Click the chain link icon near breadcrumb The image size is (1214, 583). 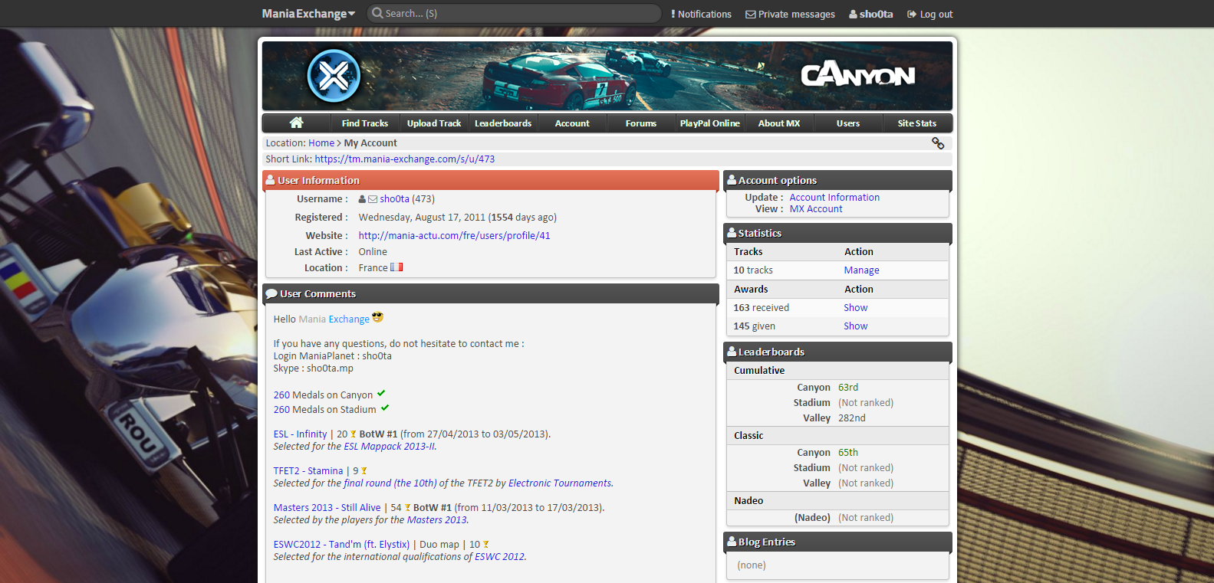click(x=937, y=143)
